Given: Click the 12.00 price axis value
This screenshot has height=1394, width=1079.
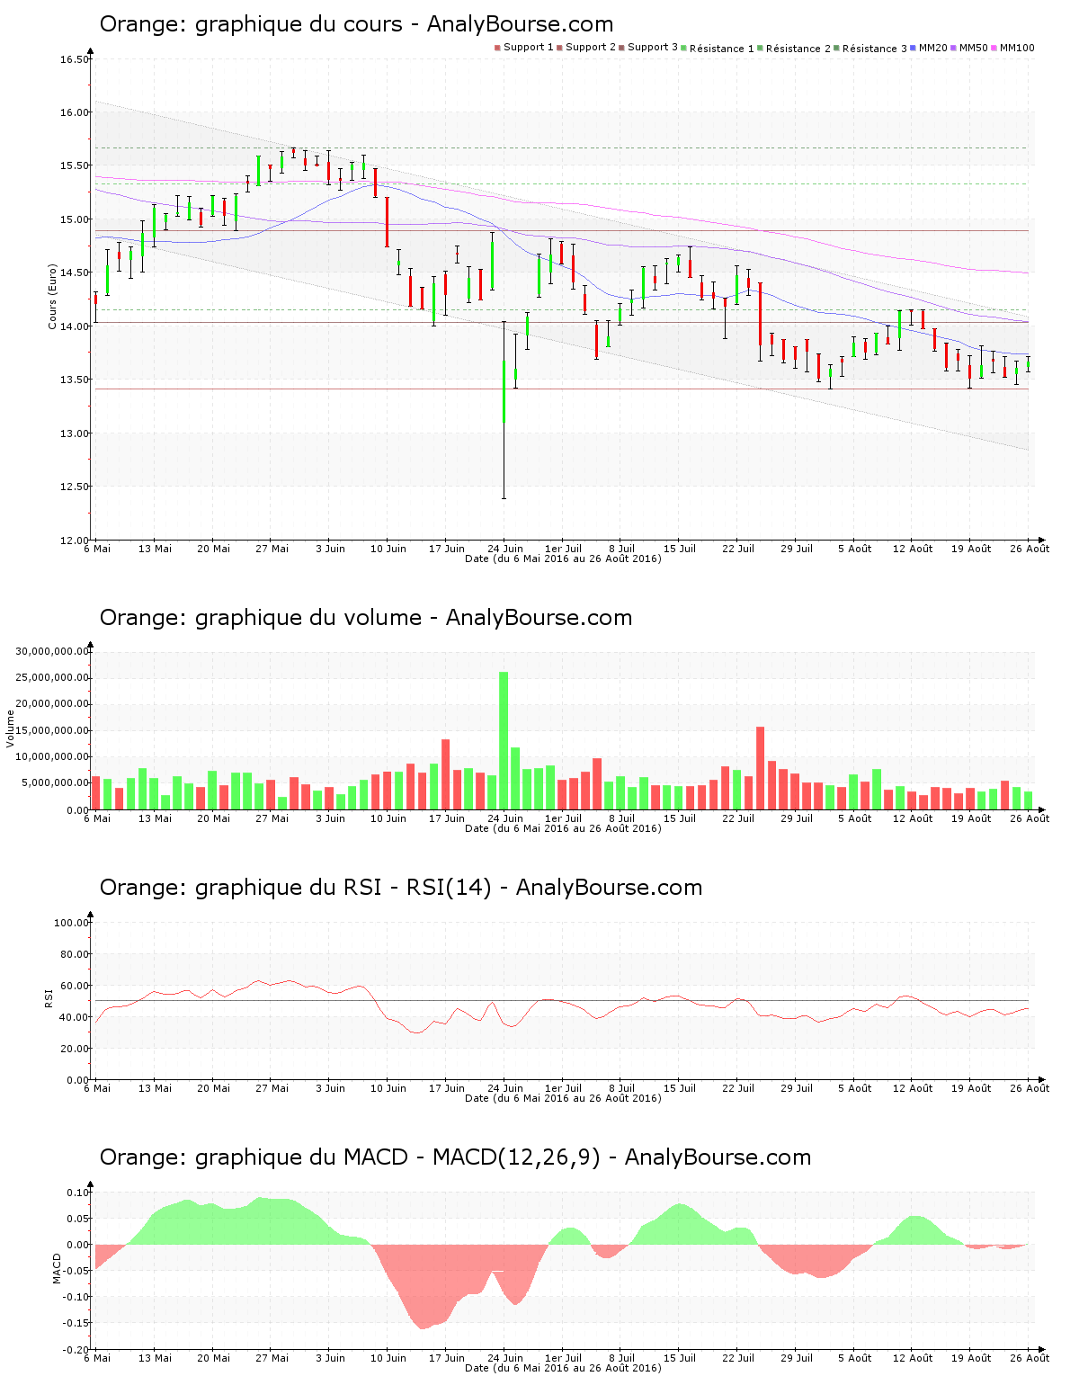Looking at the screenshot, I should tap(75, 541).
